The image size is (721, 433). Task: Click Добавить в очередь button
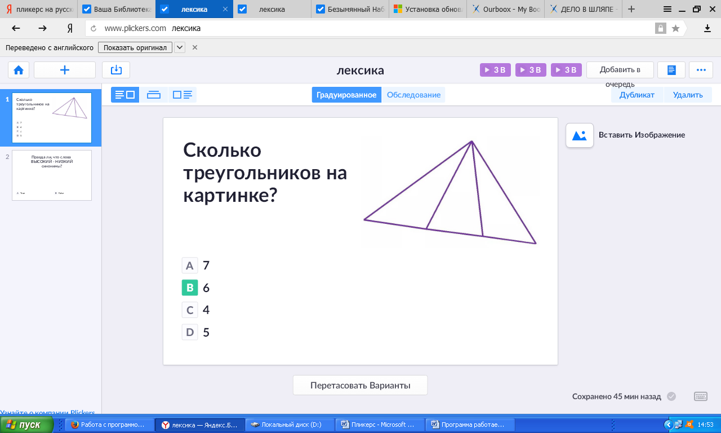coord(620,70)
